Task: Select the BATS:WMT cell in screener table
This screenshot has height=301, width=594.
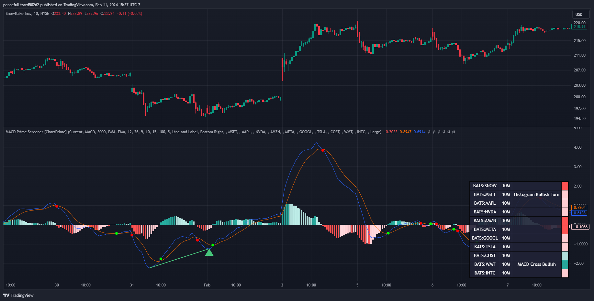Action: click(485, 264)
